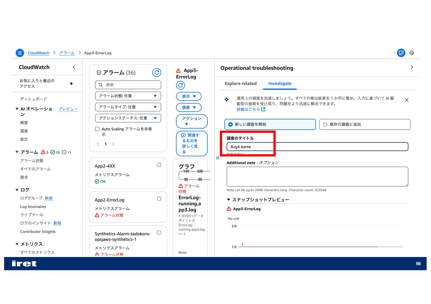
Task: Open アラーム状態: 任意 filter dropdown
Action: pyautogui.click(x=128, y=96)
